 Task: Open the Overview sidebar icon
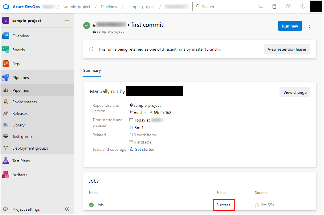6,36
